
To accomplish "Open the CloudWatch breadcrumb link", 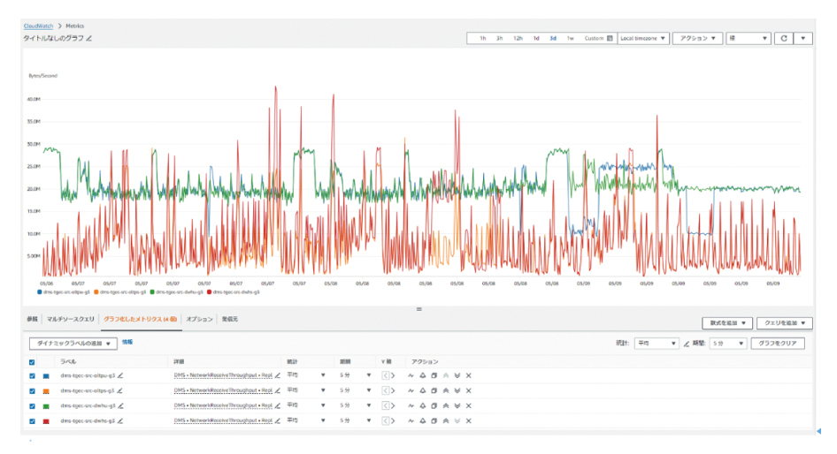I will coord(40,26).
